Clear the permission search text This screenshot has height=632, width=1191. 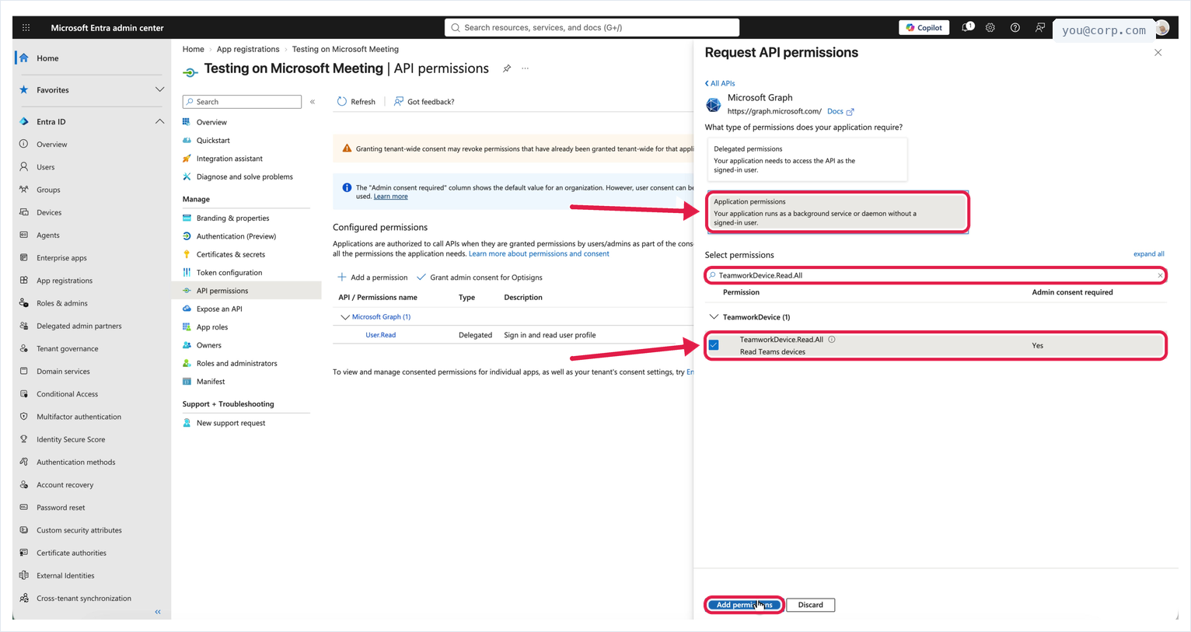tap(1160, 275)
